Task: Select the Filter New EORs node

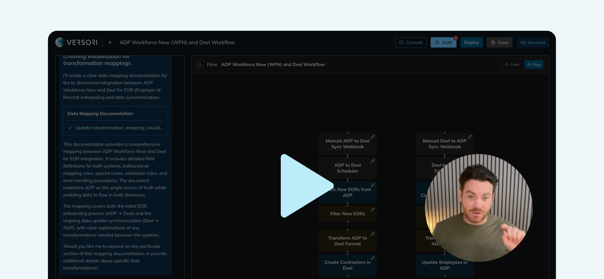Action: click(347, 214)
